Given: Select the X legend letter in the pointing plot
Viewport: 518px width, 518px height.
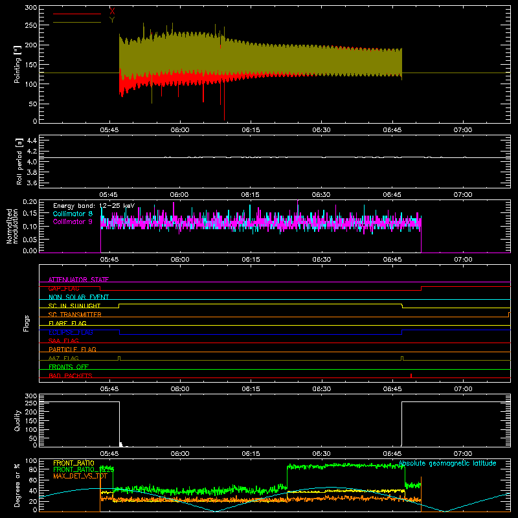Looking at the screenshot, I should click(x=112, y=12).
